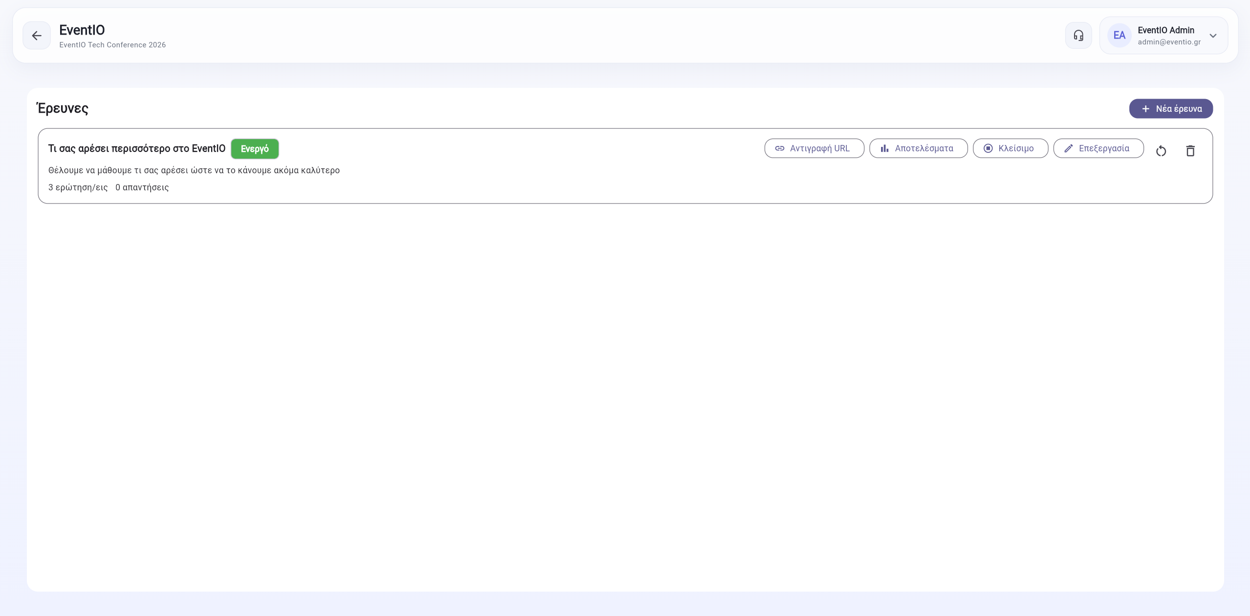
Task: Click the Έρευνες page heading
Action: (x=63, y=108)
